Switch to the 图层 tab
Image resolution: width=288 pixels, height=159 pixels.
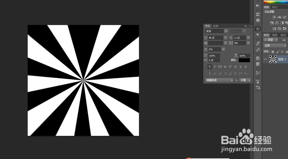pyautogui.click(x=266, y=35)
